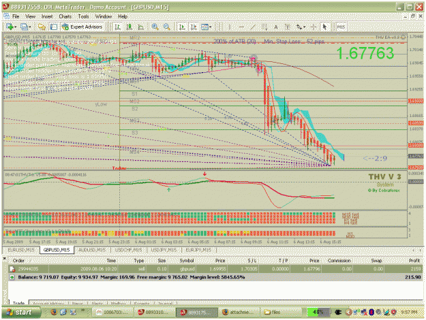Toggle chart shift icon
The image size is (426, 320).
tap(194, 27)
